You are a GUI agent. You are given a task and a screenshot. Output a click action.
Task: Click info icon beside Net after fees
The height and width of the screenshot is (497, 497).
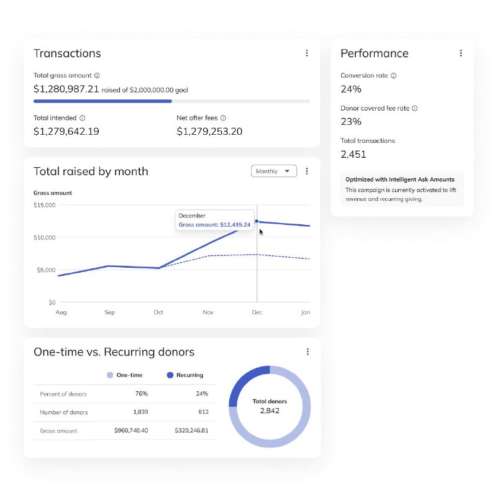pos(223,117)
